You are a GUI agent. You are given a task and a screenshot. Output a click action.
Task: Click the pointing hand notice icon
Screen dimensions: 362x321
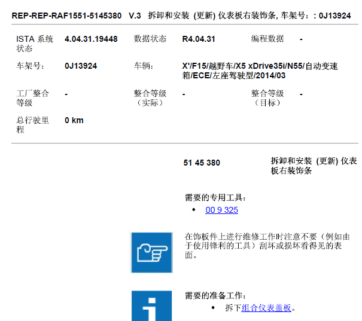[x=151, y=252]
